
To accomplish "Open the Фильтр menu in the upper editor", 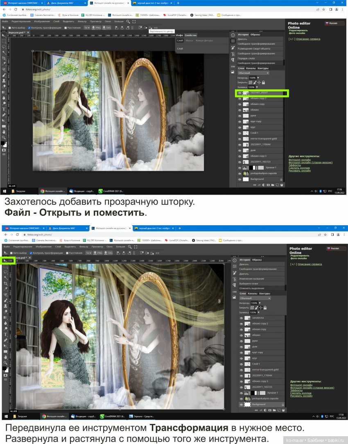I will pos(82,21).
